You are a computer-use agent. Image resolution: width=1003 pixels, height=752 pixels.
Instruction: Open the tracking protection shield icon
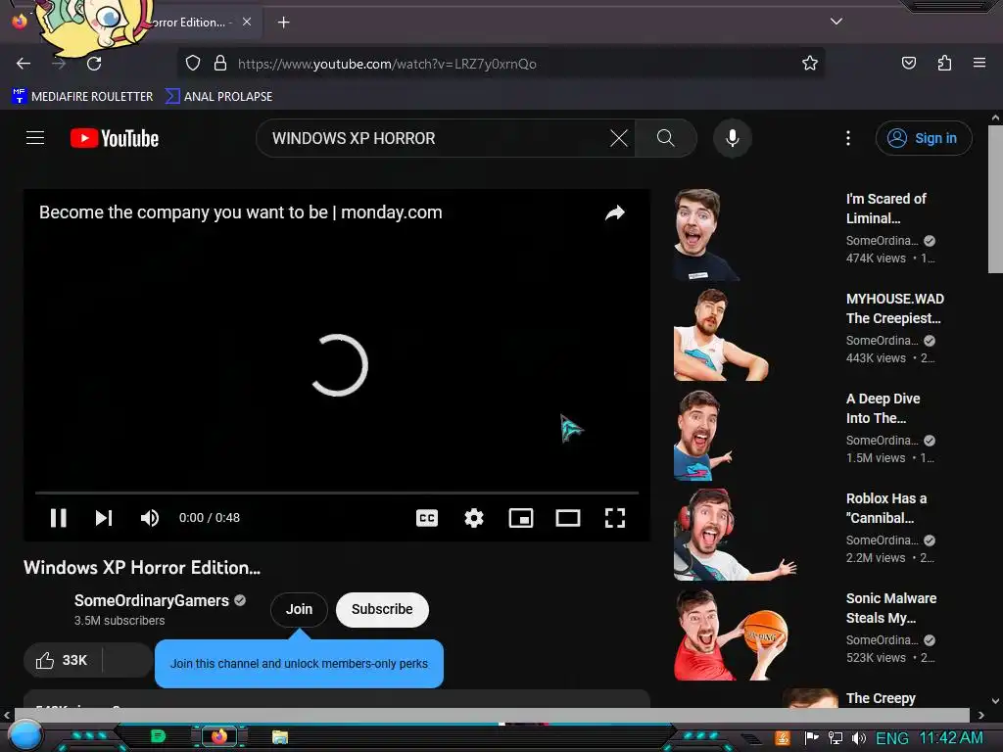coord(193,64)
